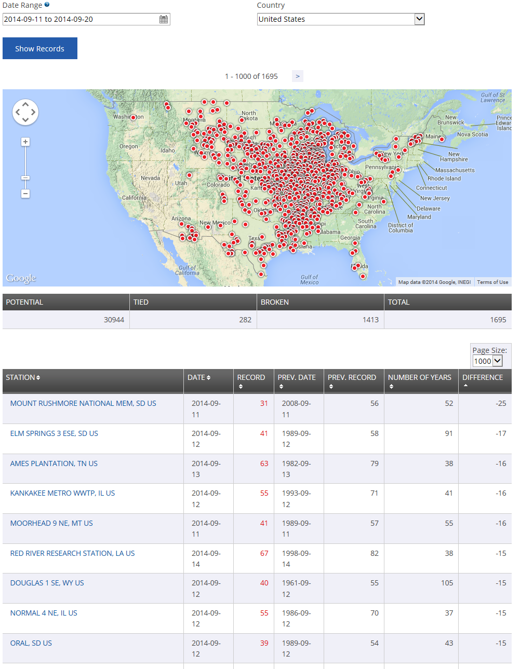Open MOUNT RUSHMORE NATIONAL MEM station link

83,403
